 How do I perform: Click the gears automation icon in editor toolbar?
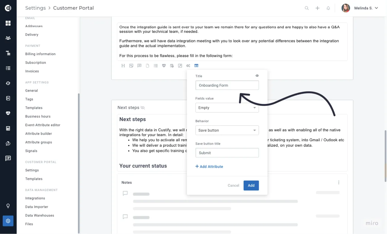(x=188, y=66)
